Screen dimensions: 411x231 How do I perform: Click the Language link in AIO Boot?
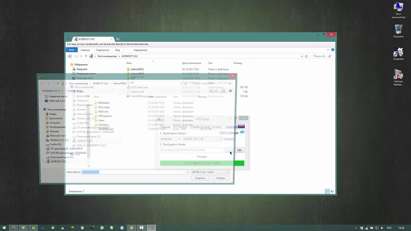[231, 127]
